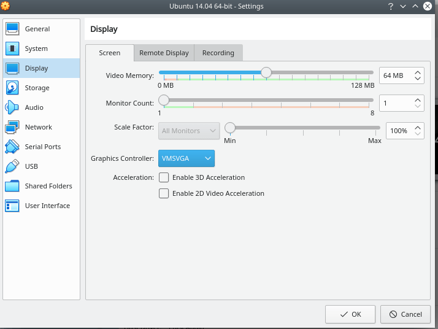438x329 pixels.
Task: Select the Shared Folders icon
Action: pos(13,186)
